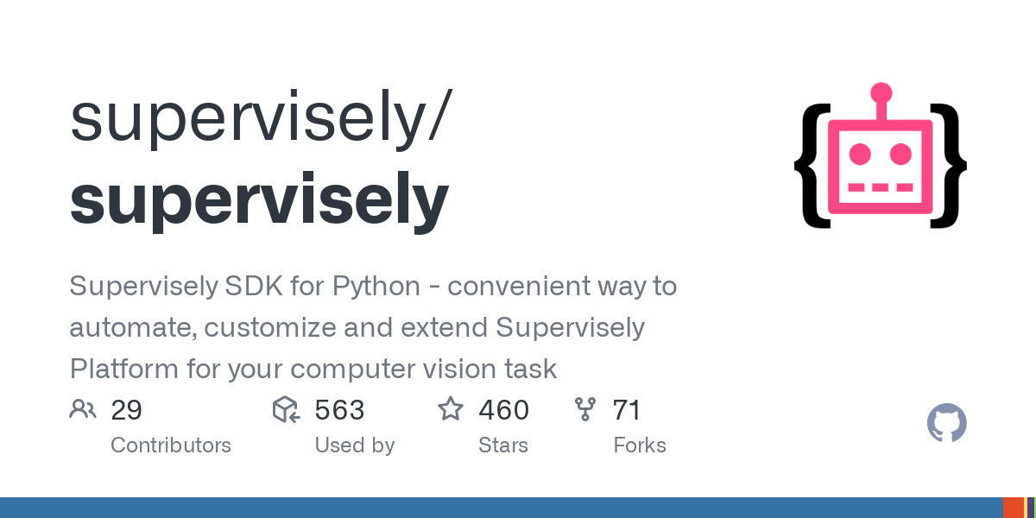Click the right curly brace of logo

click(x=949, y=166)
